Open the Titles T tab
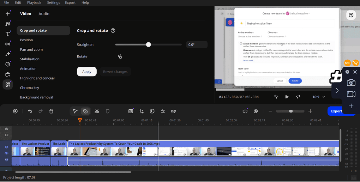Viewport: 360px width, 182px height. (x=7, y=34)
